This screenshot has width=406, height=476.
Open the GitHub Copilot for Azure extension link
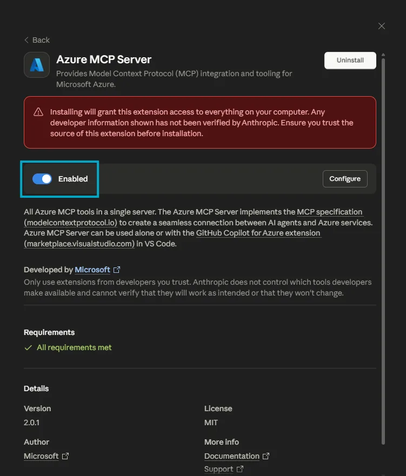tap(259, 233)
